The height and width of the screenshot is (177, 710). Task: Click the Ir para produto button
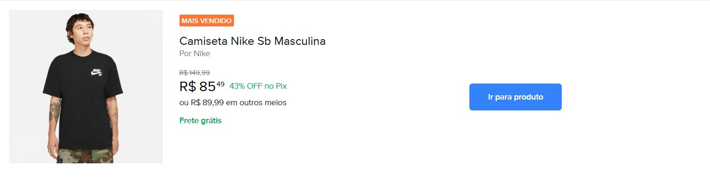click(x=515, y=97)
